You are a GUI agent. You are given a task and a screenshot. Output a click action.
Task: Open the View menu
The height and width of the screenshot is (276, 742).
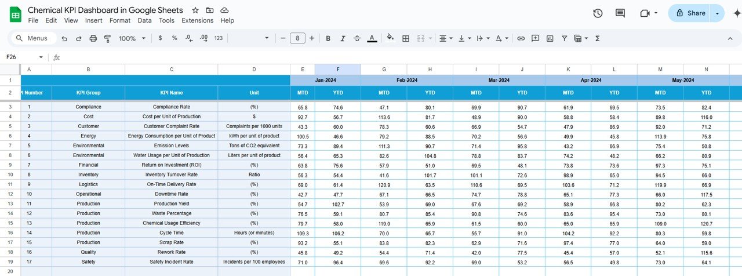pyautogui.click(x=71, y=20)
